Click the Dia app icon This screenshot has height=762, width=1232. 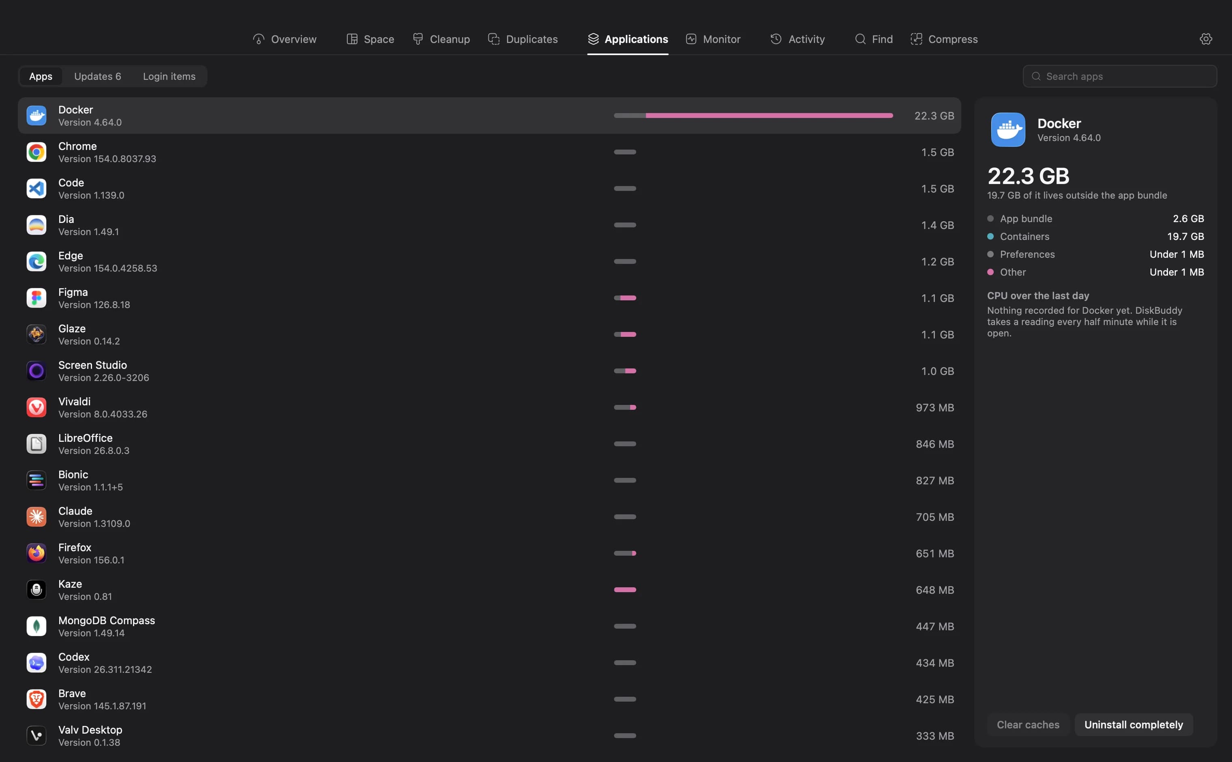36,225
